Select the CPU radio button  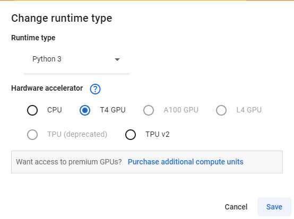32,110
